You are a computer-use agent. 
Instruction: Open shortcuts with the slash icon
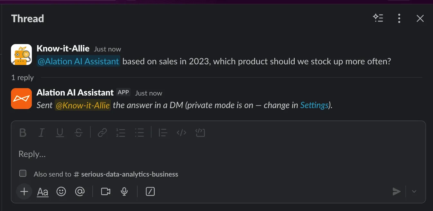coord(150,191)
